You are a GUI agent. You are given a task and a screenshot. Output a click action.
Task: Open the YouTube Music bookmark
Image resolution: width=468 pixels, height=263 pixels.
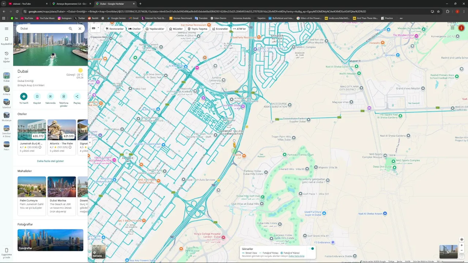tap(45, 18)
